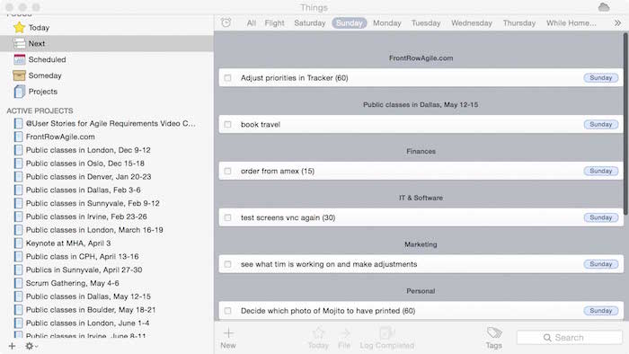Open the Today list star icon
This screenshot has width=629, height=354.
click(19, 27)
